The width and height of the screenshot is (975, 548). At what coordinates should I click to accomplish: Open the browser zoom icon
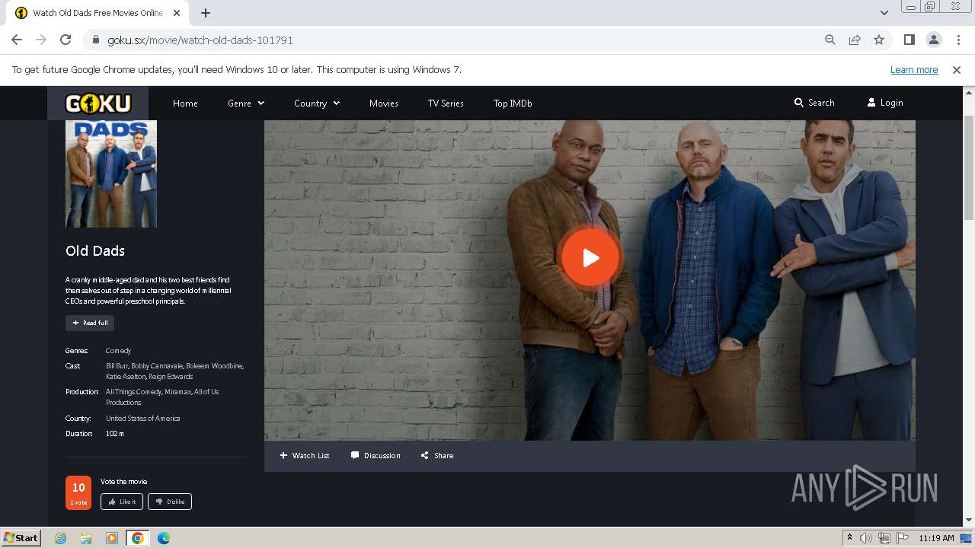click(x=830, y=40)
